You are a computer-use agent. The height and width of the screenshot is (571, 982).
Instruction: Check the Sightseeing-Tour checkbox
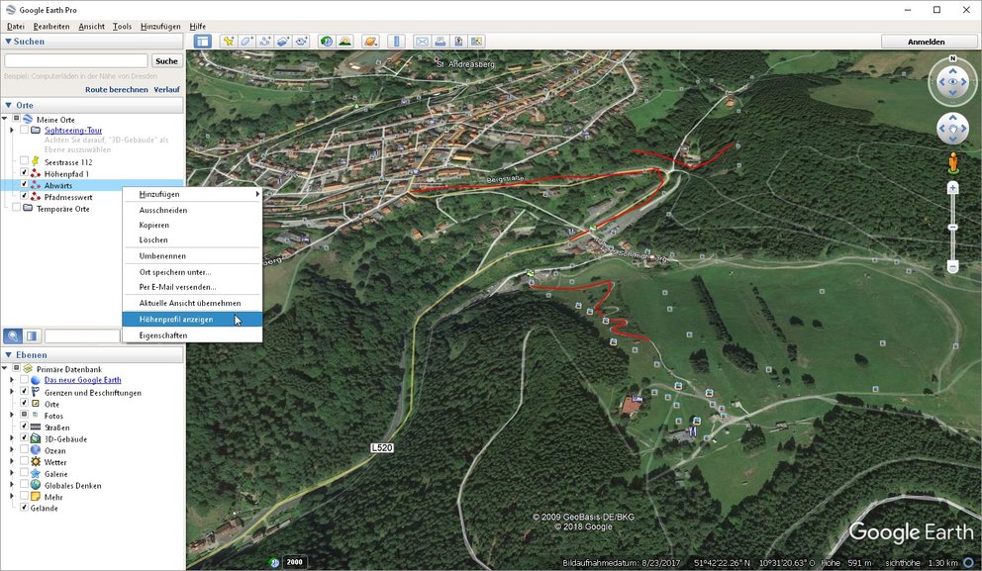(x=24, y=131)
